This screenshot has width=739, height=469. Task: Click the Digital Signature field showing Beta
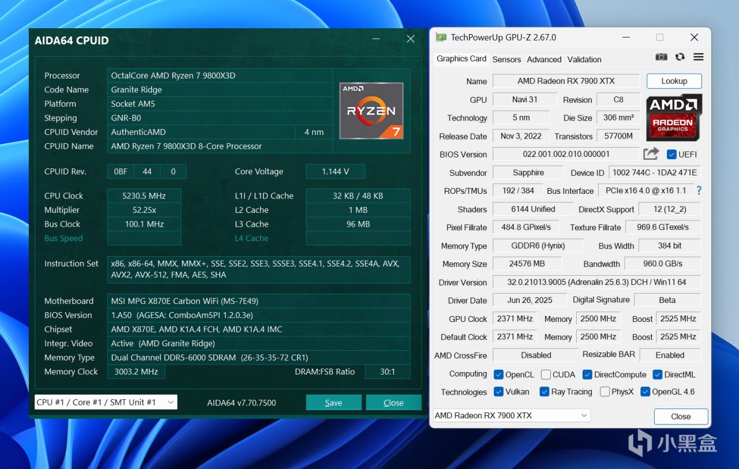[x=667, y=300]
